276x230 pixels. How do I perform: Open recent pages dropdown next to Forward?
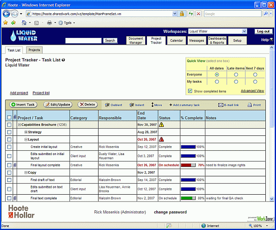point(21,14)
